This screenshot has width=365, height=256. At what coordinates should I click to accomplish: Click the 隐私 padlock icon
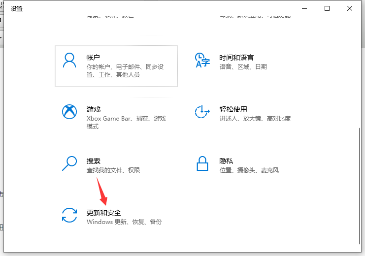pyautogui.click(x=202, y=163)
